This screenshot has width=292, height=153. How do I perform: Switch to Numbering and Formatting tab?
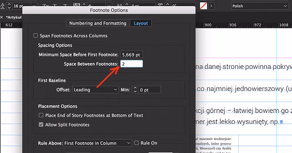coord(98,23)
